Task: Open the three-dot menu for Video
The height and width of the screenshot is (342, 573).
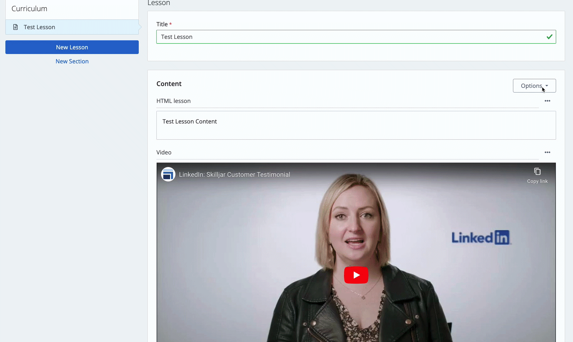Action: pos(547,152)
